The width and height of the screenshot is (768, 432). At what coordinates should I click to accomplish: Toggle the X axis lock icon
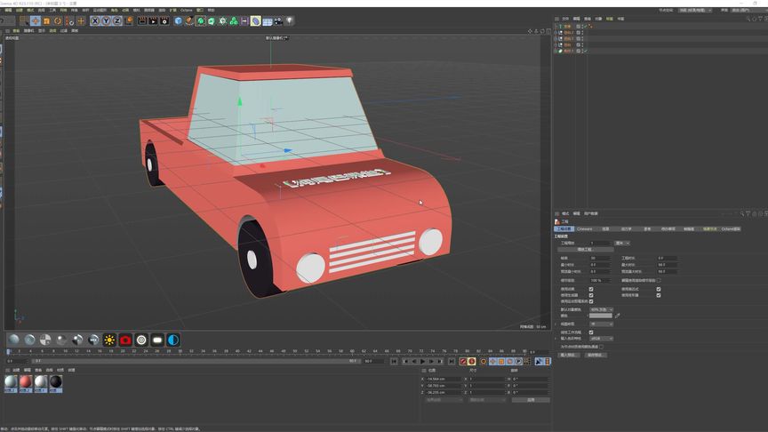tap(95, 20)
